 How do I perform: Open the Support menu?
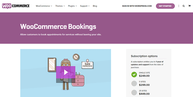[x=85, y=6]
